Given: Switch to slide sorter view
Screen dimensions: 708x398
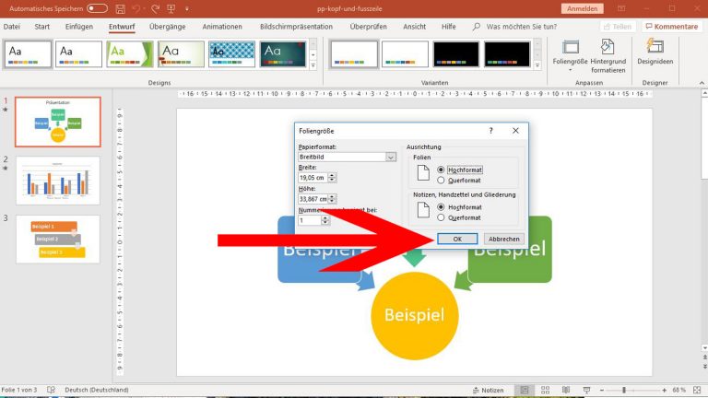Looking at the screenshot, I should click(545, 390).
